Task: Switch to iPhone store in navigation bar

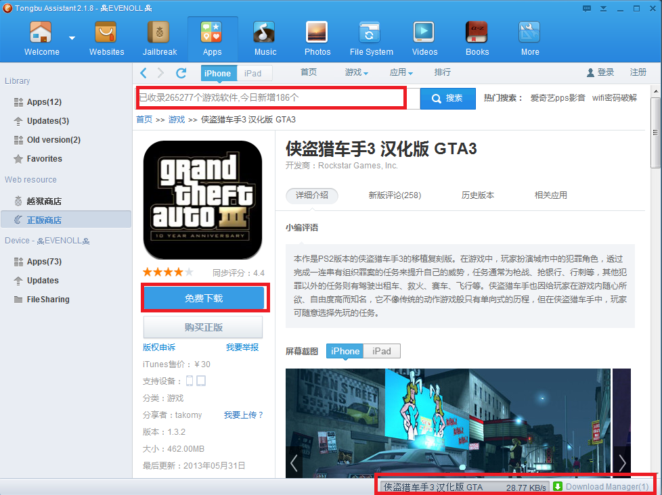Action: (x=218, y=73)
